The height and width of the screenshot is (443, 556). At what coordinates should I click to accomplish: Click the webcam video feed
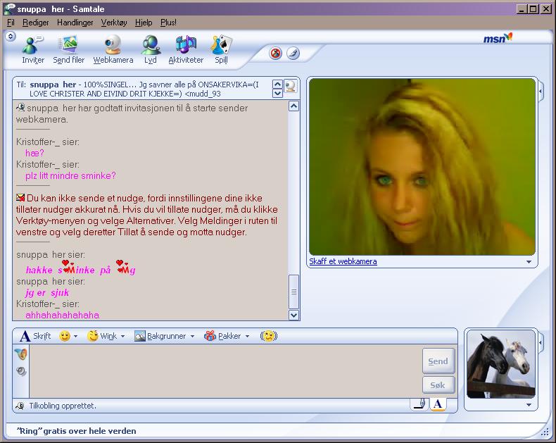[422, 166]
